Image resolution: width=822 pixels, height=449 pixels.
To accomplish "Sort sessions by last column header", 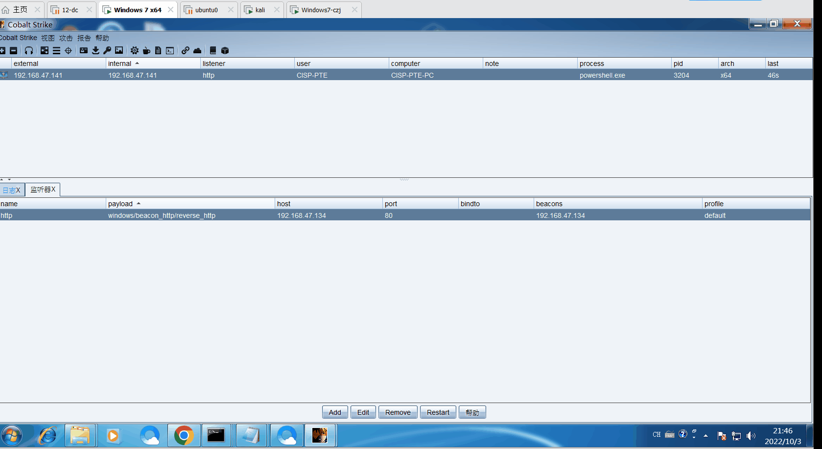I will [789, 64].
